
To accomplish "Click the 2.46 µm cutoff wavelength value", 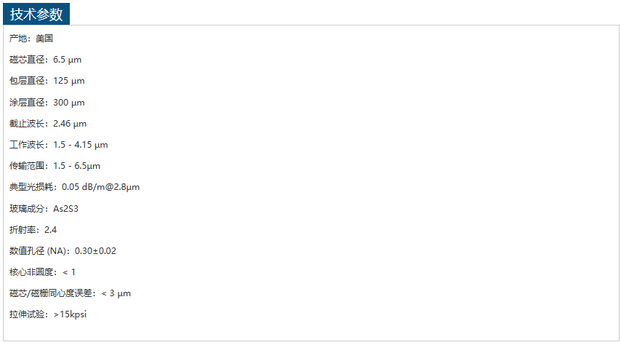I will pos(70,124).
